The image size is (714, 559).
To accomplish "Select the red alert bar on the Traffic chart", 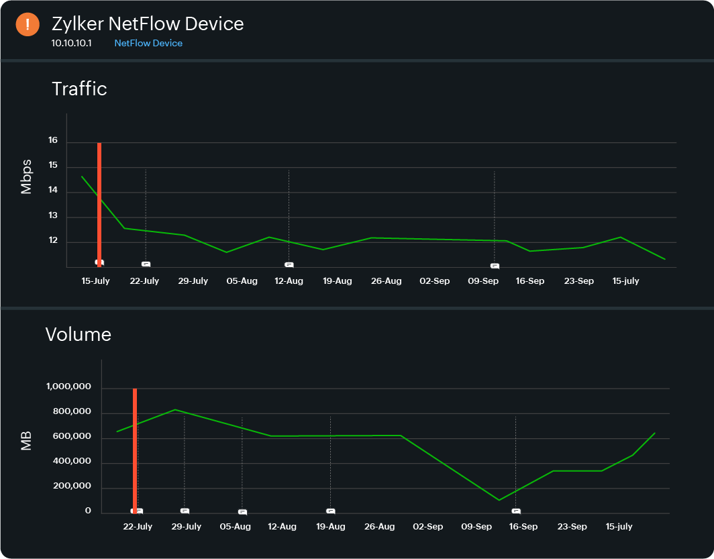I will point(99,201).
